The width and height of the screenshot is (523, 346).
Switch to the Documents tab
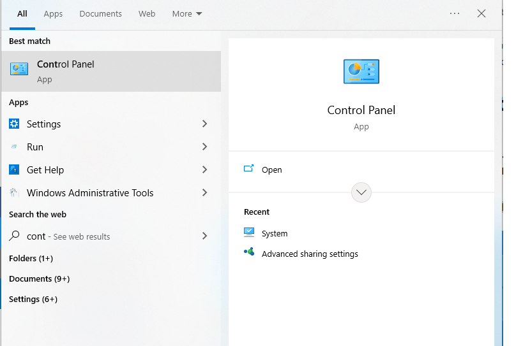pos(100,14)
